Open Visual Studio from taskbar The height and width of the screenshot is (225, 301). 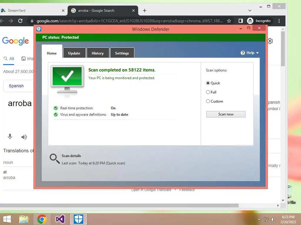(x=60, y=219)
